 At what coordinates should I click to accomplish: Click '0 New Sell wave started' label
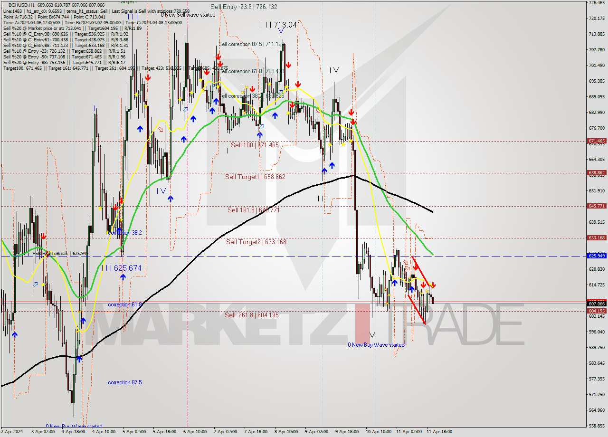pyautogui.click(x=188, y=15)
